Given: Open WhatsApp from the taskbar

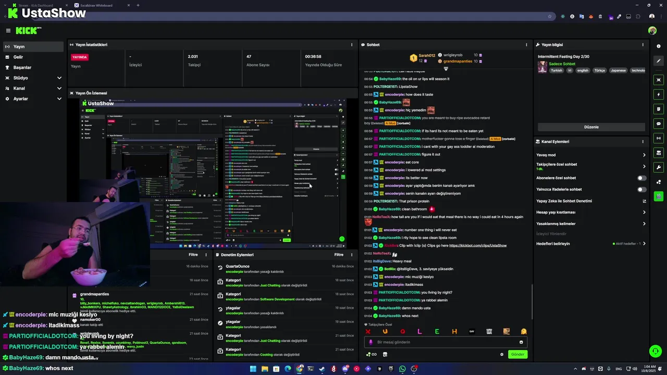Looking at the screenshot, I should [402, 369].
